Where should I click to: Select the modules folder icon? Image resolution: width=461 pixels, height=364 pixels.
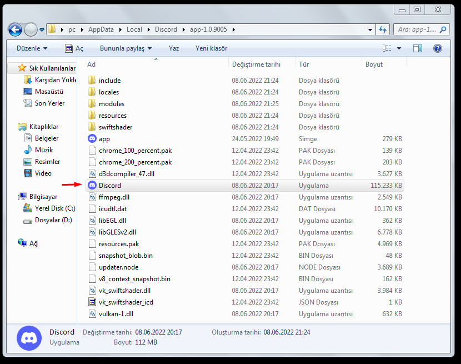(92, 103)
